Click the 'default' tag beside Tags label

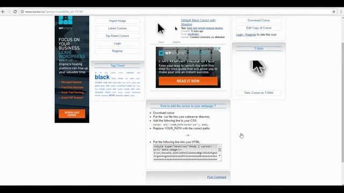[x=201, y=28]
